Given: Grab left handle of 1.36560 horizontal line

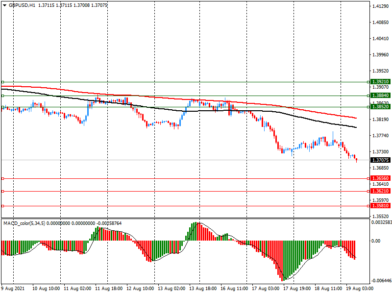Looking at the screenshot, I should (x=3, y=178).
